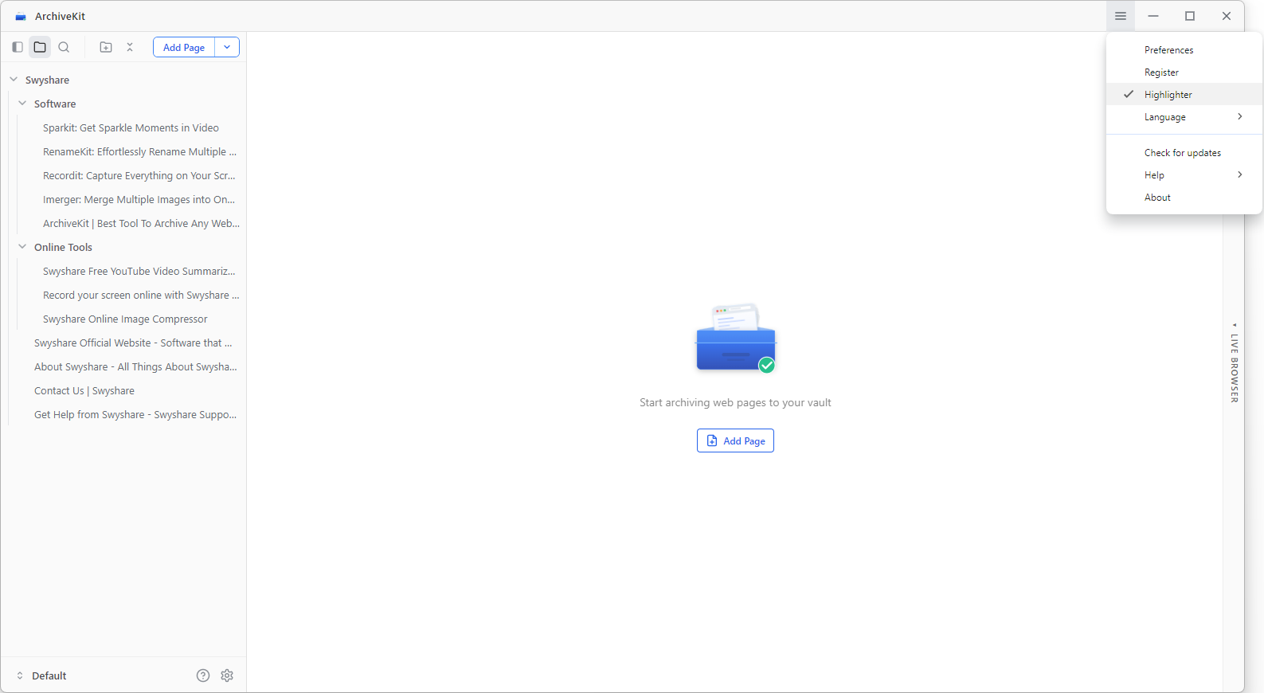Select Imerger: Merge Multiple Images page
The image size is (1264, 693).
click(x=139, y=199)
